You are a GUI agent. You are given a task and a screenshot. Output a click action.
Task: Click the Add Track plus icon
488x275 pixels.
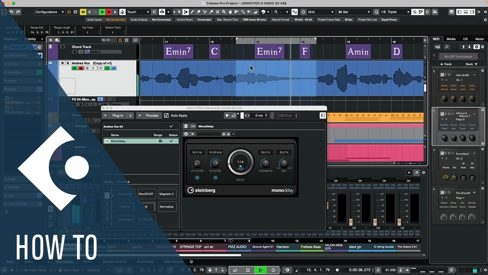click(x=51, y=40)
